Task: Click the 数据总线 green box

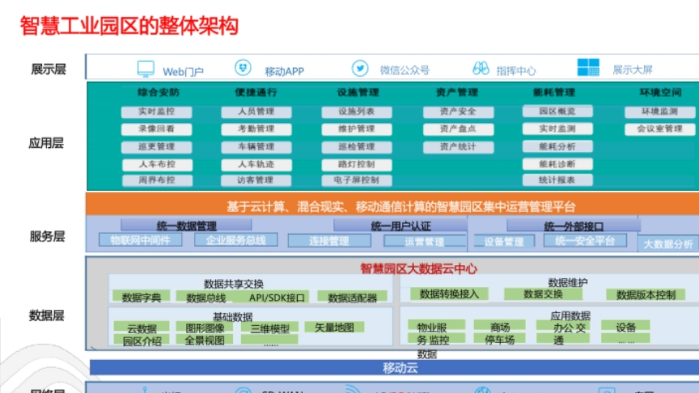Action: click(206, 298)
